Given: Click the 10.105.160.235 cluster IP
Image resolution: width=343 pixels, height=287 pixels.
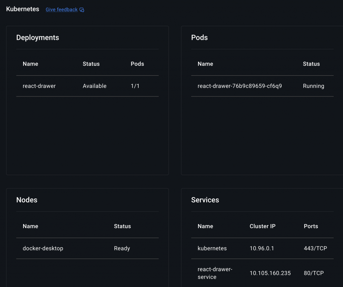Looking at the screenshot, I should [270, 273].
